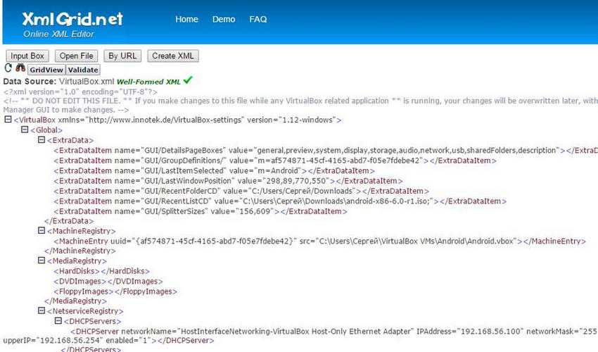Select the GUI/RecentListCD ExtraDataItem line
This screenshot has height=352, width=598.
tap(280, 201)
